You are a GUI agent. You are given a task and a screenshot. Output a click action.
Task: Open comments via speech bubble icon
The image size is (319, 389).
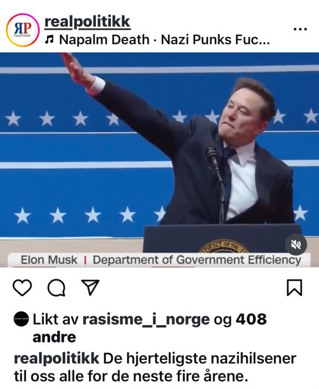click(56, 288)
